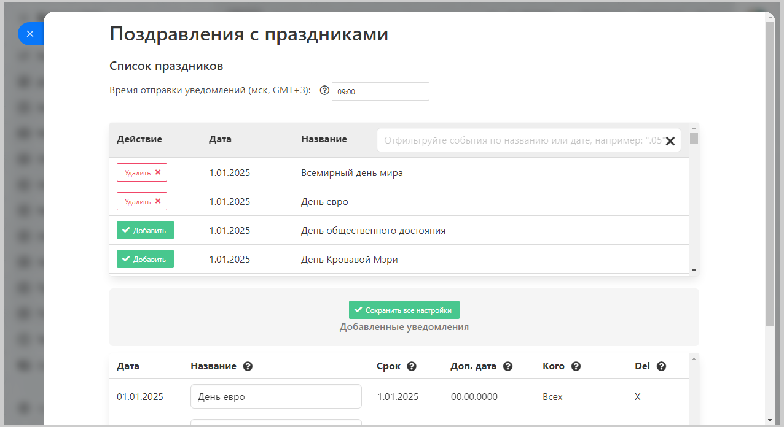The height and width of the screenshot is (427, 784).
Task: Click help icon next to notification time
Action: click(x=325, y=91)
